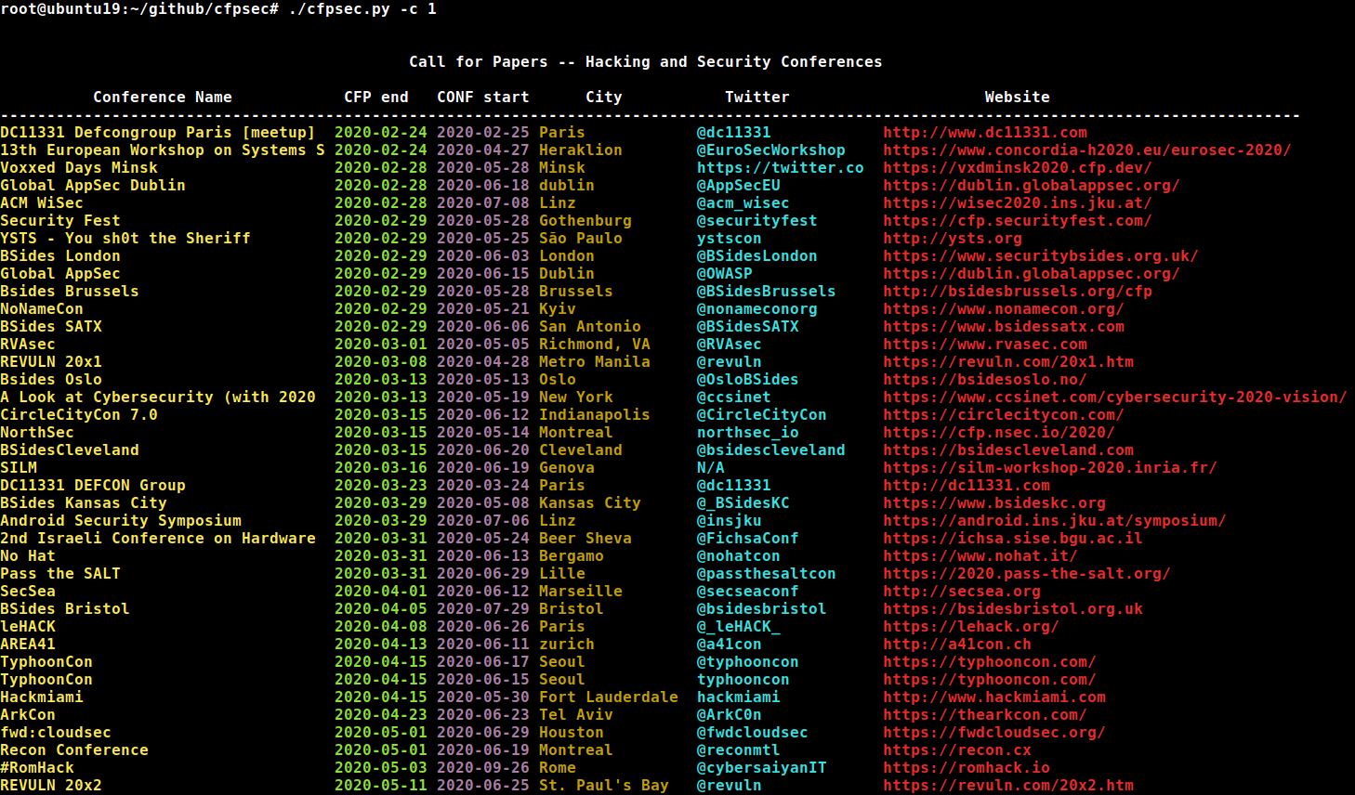Click the circlecitycon.com URL
This screenshot has height=795, width=1355.
1004,414
